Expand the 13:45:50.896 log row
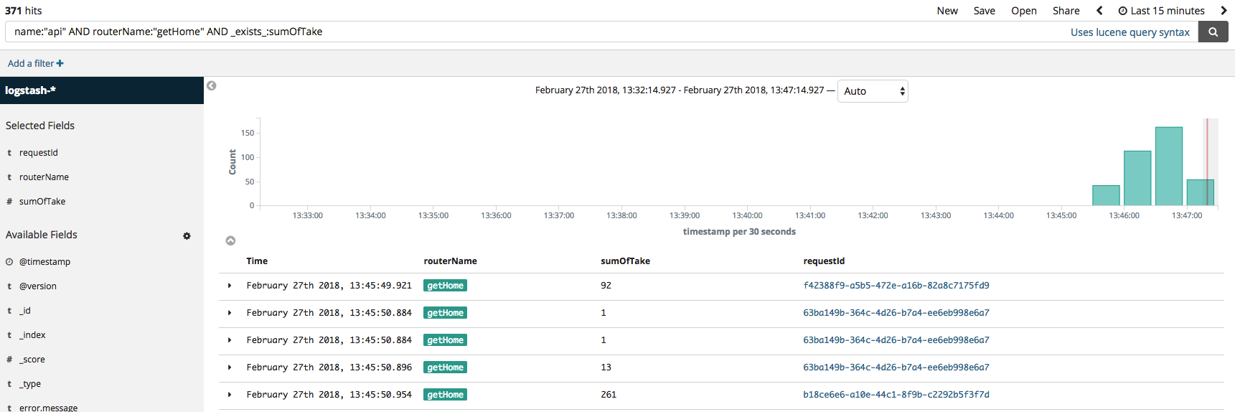The width and height of the screenshot is (1235, 412). [x=230, y=367]
